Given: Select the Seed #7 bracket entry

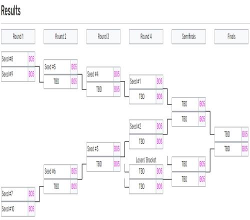Looking at the screenshot, I should 18,194.
